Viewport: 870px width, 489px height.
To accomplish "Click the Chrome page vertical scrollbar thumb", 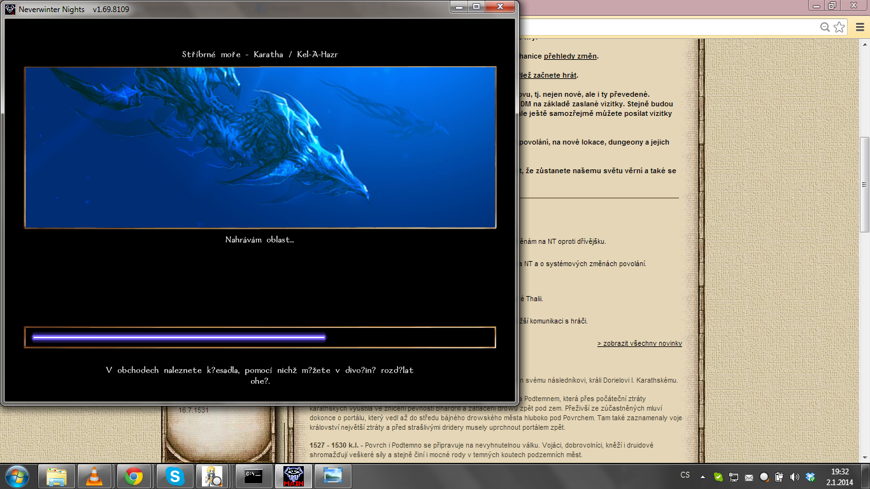I will tap(864, 185).
